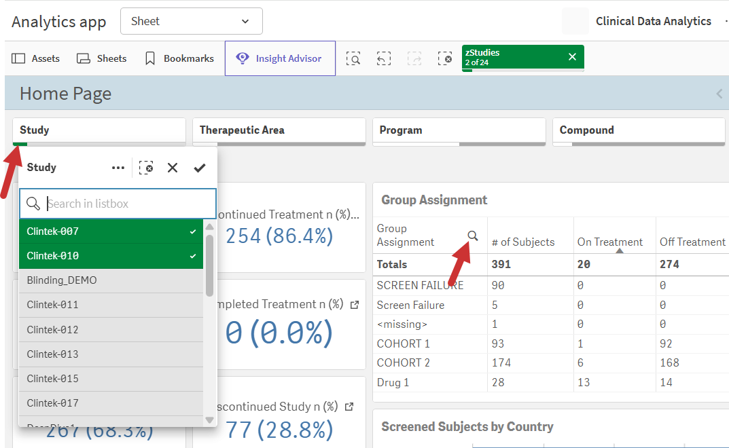Open the Assets panel
The height and width of the screenshot is (448, 729).
(36, 58)
